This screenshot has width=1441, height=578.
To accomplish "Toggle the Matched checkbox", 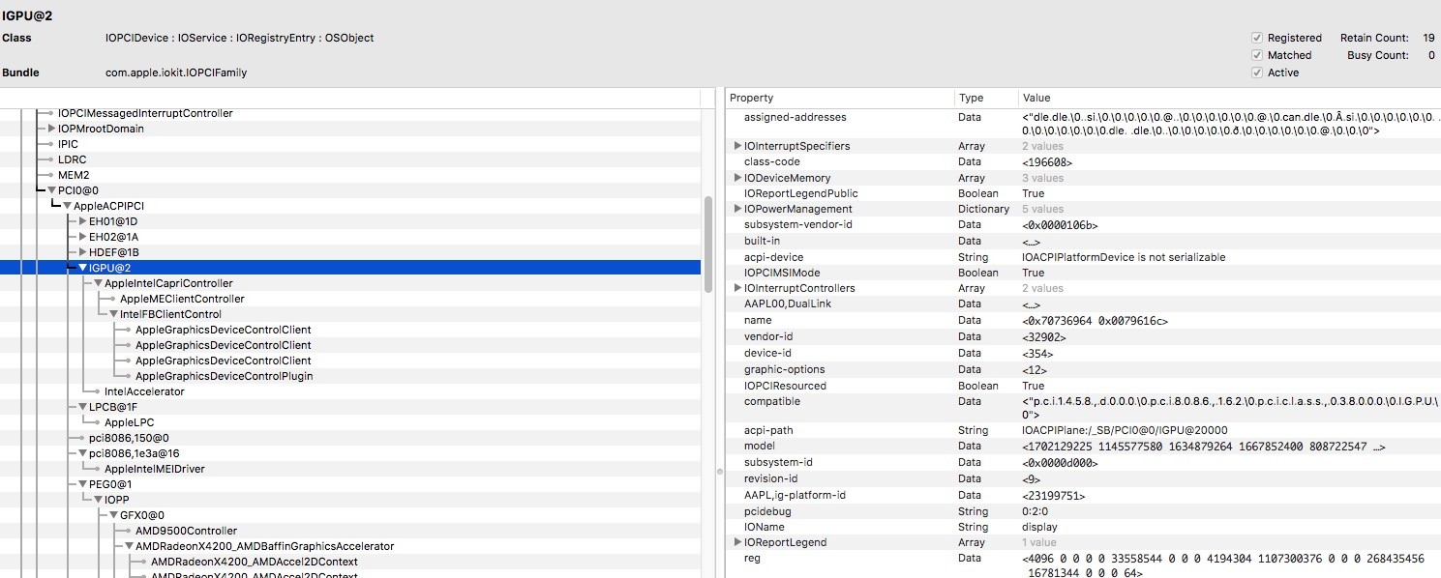I will 1257,55.
